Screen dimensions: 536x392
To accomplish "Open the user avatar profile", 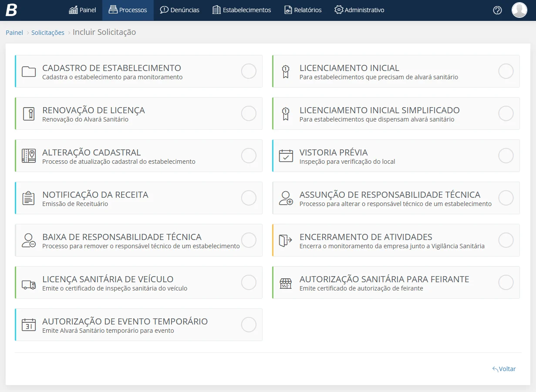I will pos(519,10).
